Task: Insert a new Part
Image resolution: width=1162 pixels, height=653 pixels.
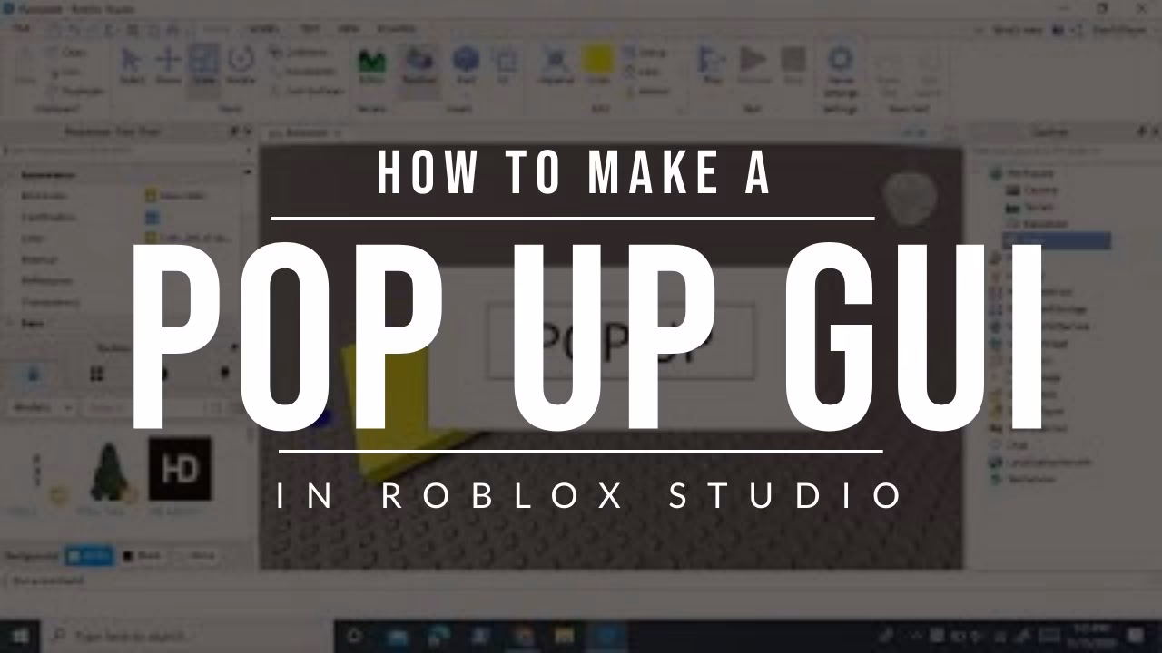Action: [x=467, y=65]
